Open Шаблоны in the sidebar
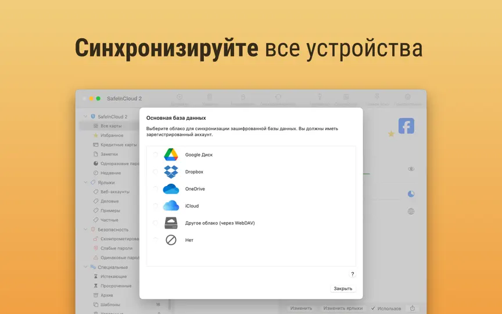Image resolution: width=502 pixels, height=314 pixels. 109,304
